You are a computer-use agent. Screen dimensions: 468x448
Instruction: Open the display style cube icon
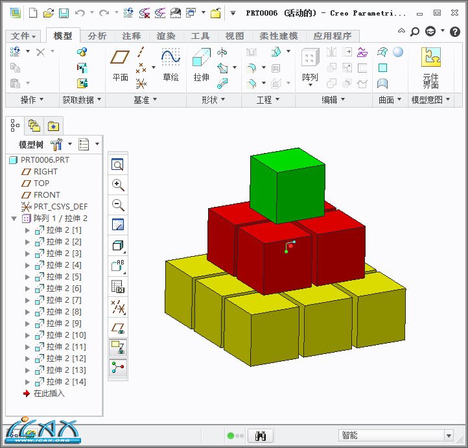point(117,245)
